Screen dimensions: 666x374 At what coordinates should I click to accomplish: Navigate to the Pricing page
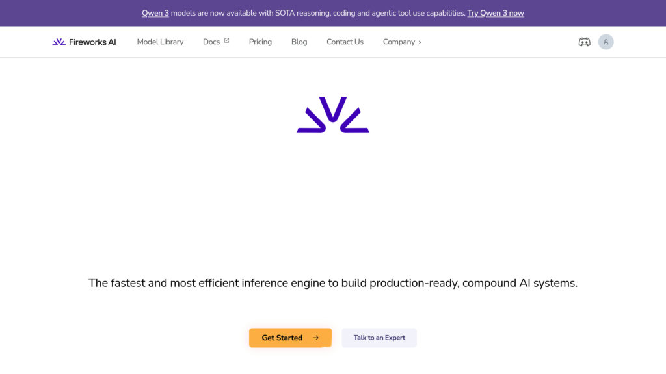(260, 42)
